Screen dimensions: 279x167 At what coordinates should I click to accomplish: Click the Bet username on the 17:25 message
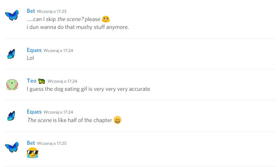point(31,143)
